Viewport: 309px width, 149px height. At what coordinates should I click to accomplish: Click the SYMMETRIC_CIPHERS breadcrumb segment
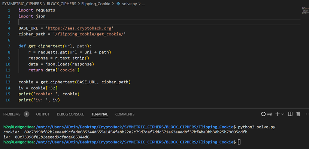pos(22,4)
